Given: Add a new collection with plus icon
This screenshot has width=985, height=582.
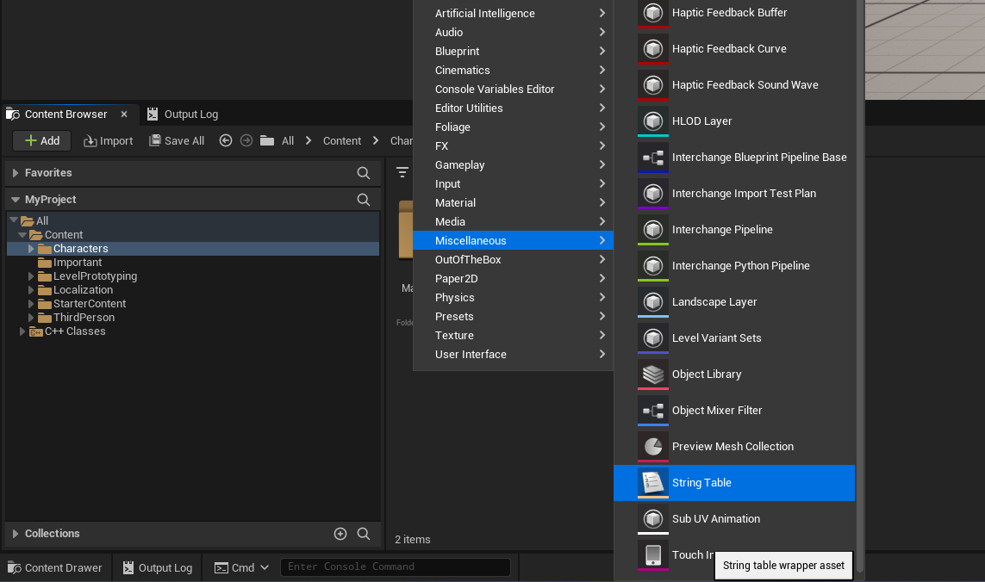Looking at the screenshot, I should click(340, 534).
